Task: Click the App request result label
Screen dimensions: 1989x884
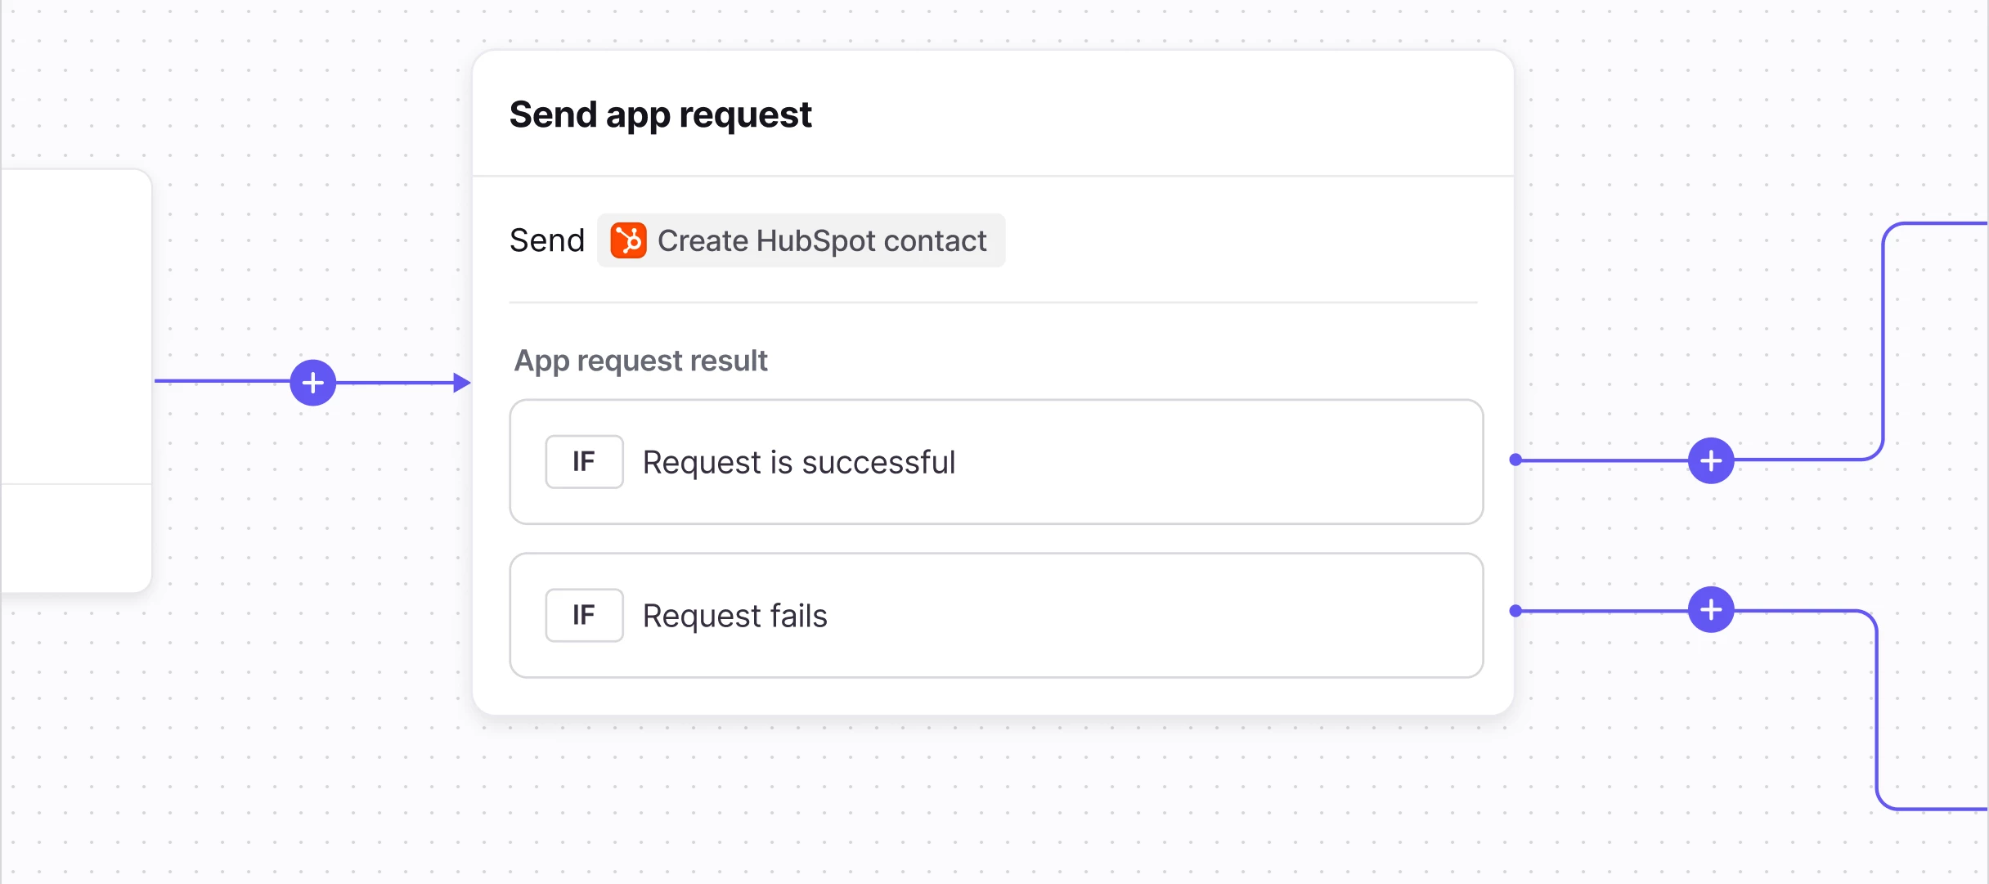Action: (640, 361)
